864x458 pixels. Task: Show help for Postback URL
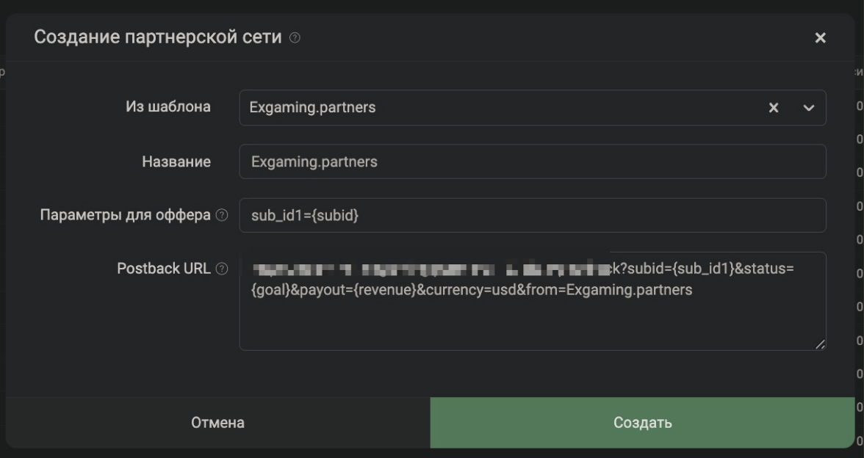pyautogui.click(x=222, y=269)
